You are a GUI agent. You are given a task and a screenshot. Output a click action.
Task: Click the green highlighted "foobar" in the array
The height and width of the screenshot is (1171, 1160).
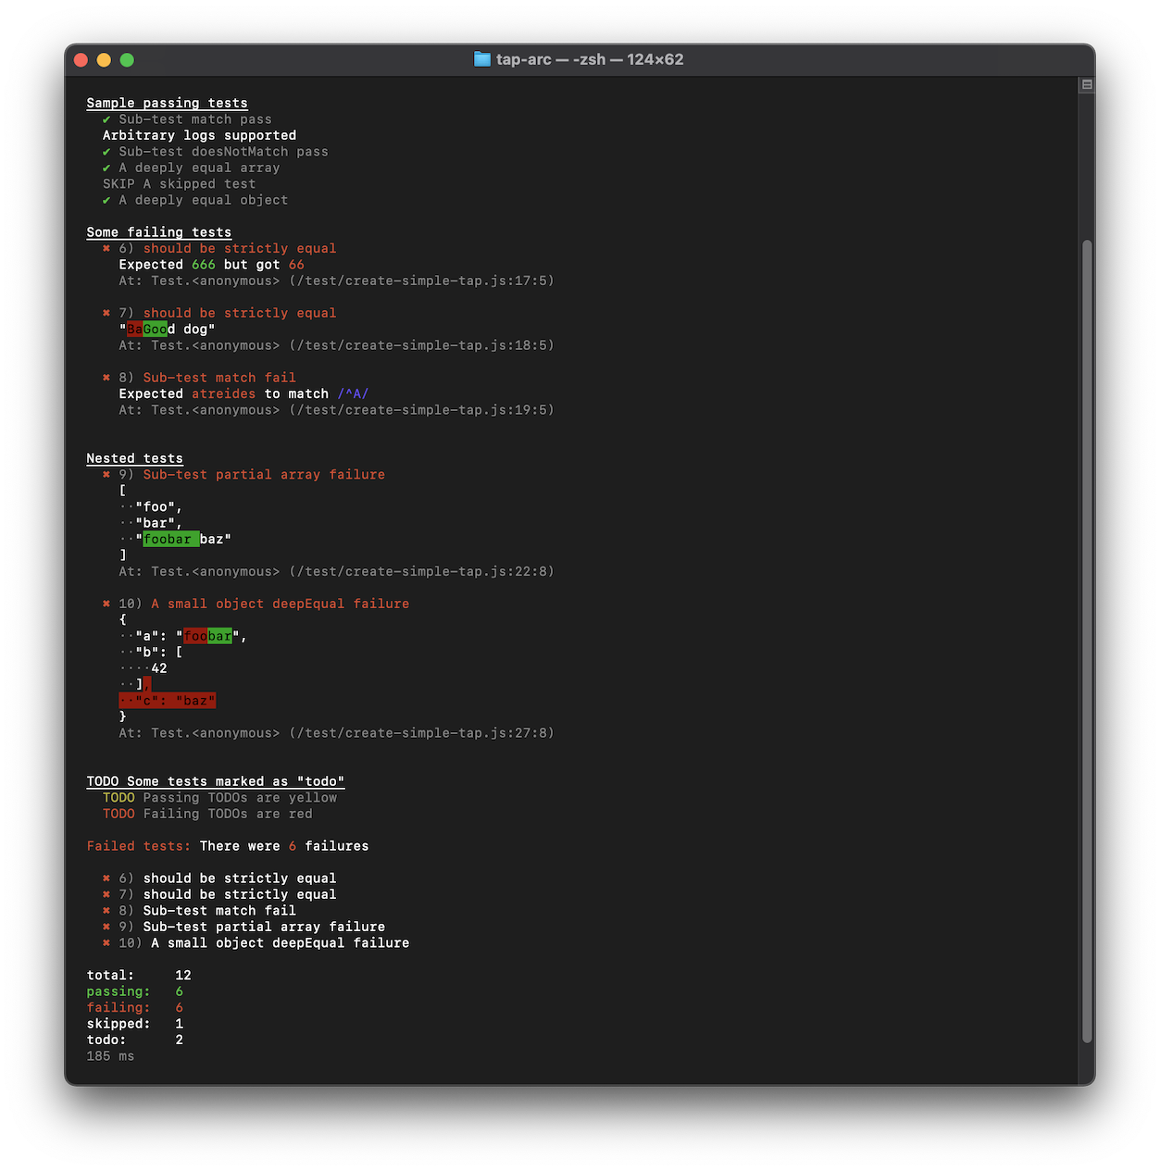pyautogui.click(x=170, y=539)
